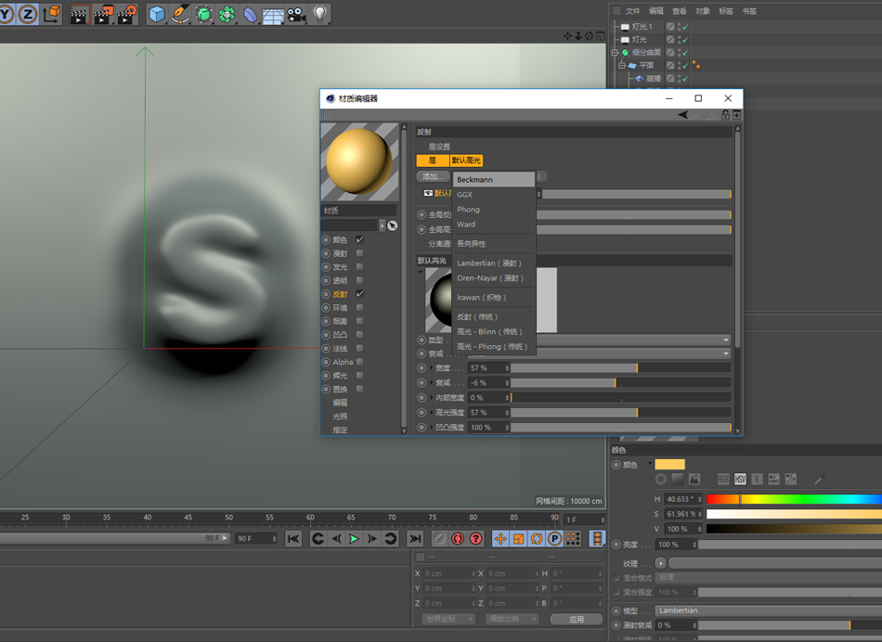882x642 pixels.
Task: Enable the 环境 channel checkbox
Action: coord(360,307)
